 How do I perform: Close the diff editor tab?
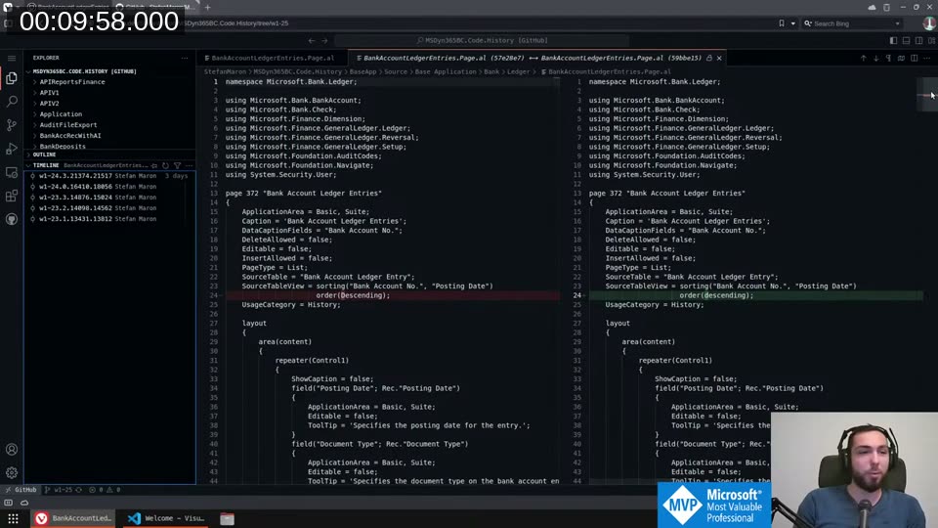click(719, 58)
